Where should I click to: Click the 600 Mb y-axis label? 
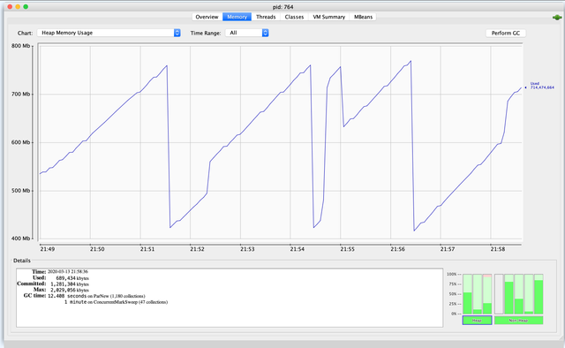point(21,142)
